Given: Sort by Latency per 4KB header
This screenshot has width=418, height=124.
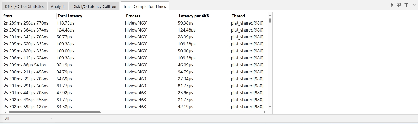Looking at the screenshot, I should tap(194, 16).
